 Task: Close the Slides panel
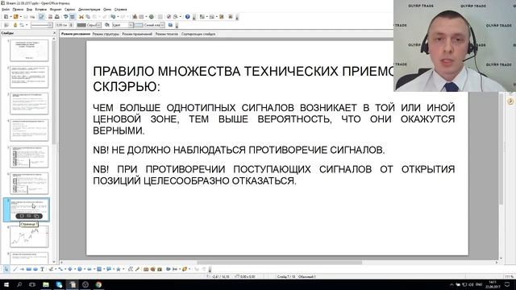[x=54, y=33]
